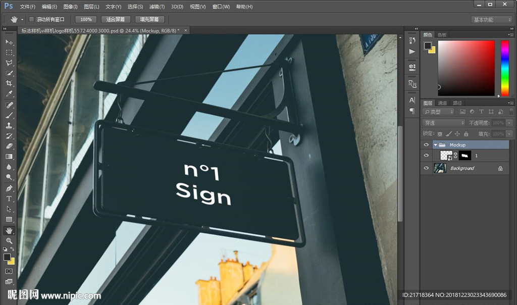
Task: Click the Quick Mask mode icon
Action: (9, 271)
